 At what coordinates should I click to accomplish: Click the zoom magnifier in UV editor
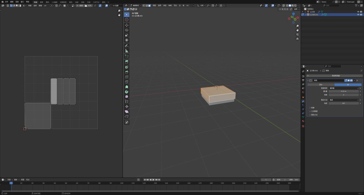pos(119,11)
